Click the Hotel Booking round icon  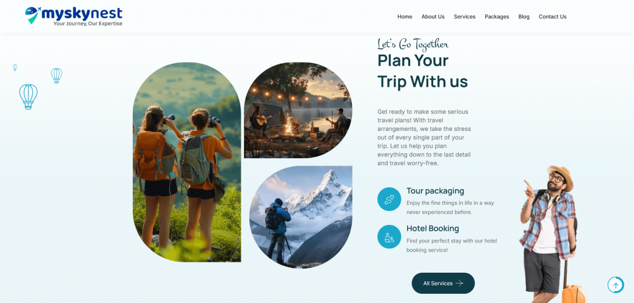(x=389, y=237)
